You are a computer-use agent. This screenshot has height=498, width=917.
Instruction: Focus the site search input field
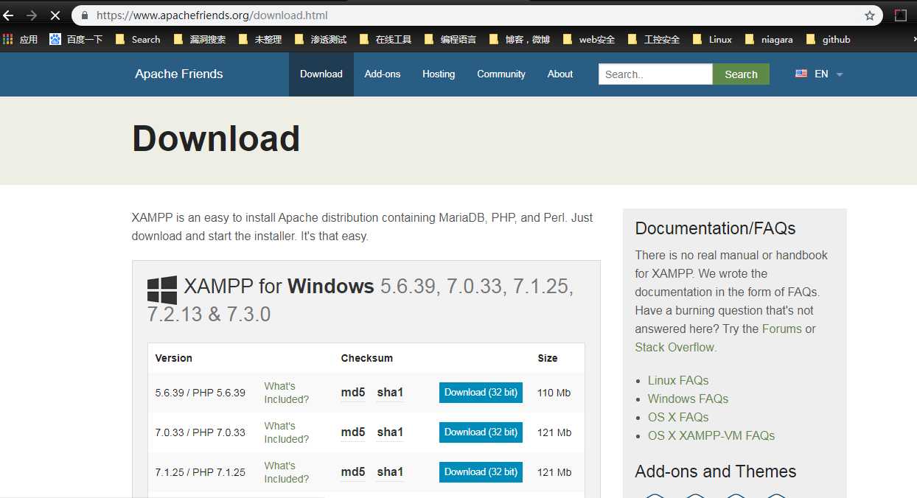pos(655,74)
